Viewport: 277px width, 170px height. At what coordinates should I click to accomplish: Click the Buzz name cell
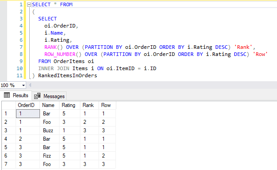(x=49, y=130)
